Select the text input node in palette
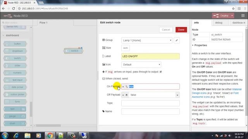Viewport: 248px width, 139px height. coord(15,80)
